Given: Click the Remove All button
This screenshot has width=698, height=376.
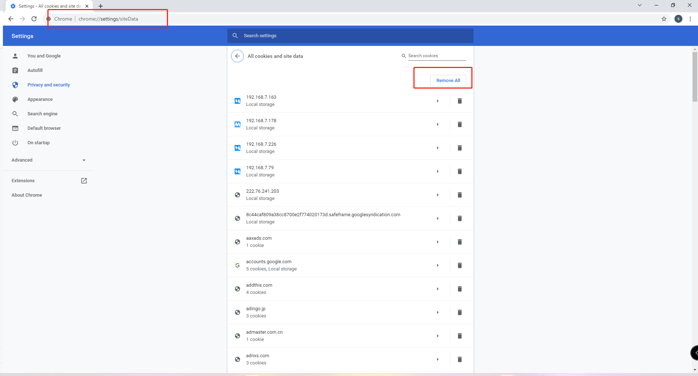Looking at the screenshot, I should coord(448,81).
